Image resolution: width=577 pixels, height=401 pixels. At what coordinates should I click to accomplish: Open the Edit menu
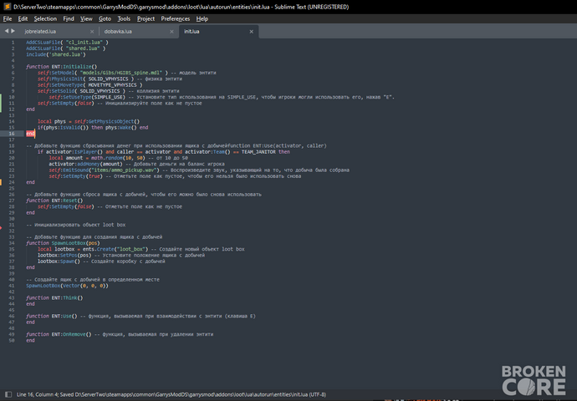point(23,18)
